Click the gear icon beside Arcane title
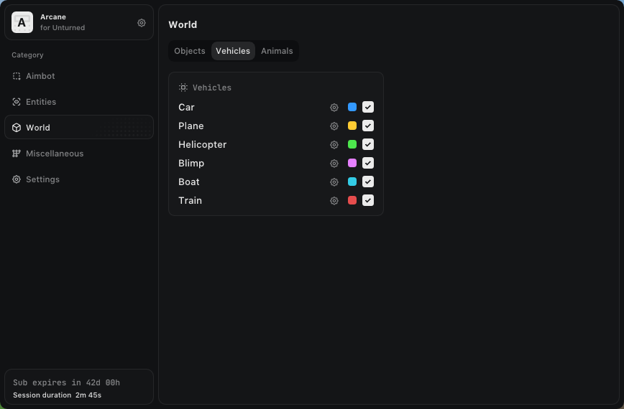This screenshot has width=624, height=409. tap(142, 23)
